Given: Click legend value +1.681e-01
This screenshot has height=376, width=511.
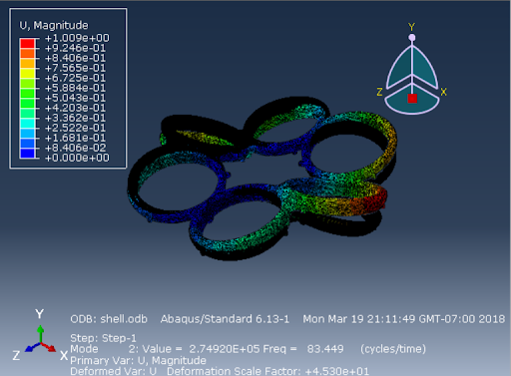Looking at the screenshot, I should pyautogui.click(x=75, y=138).
